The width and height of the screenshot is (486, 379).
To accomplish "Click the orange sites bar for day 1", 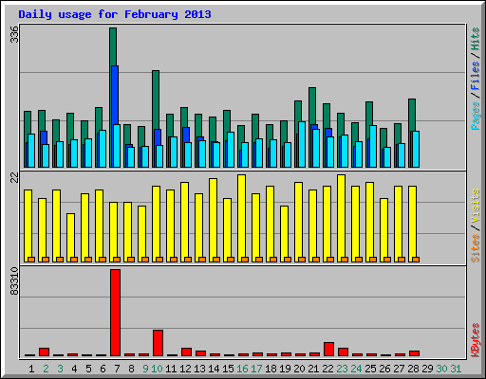I will (31, 260).
